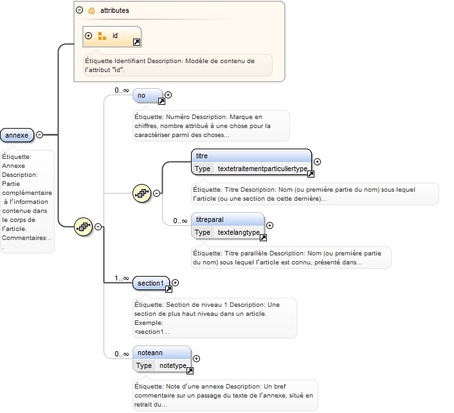The image size is (454, 413).
Task: Select the annexe element box
Action: click(17, 135)
